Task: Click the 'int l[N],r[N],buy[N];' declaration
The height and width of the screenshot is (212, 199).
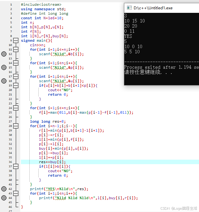Action: click(44, 36)
